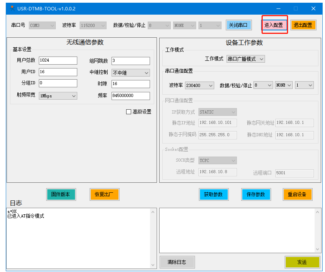This screenshot has height=272, width=325.
Task: Click the 清除日志 button
Action: click(x=177, y=262)
